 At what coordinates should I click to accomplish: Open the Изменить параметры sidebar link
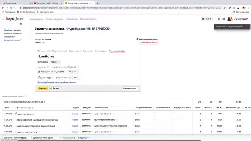coord(13,33)
